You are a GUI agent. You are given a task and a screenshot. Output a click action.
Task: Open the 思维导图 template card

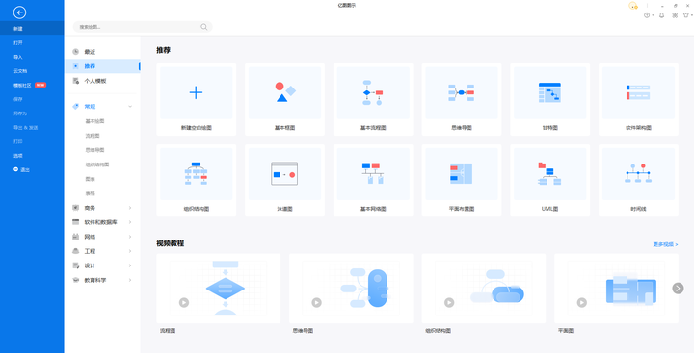(462, 99)
